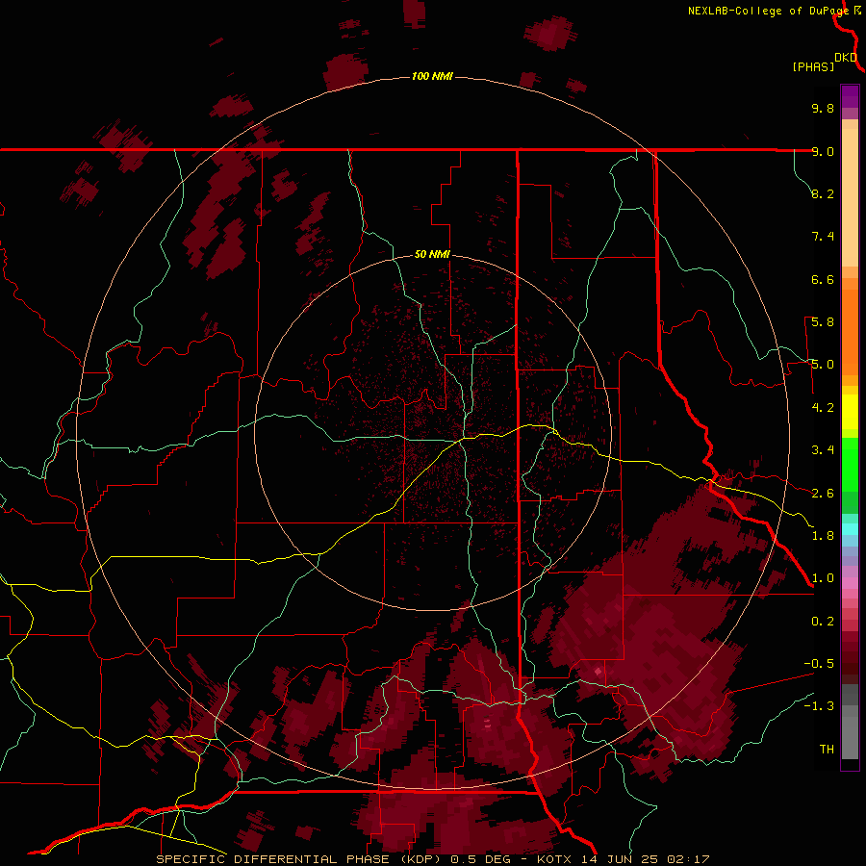Click the 6.6 value on the color scale
Screen dimensions: 866x866
(823, 279)
